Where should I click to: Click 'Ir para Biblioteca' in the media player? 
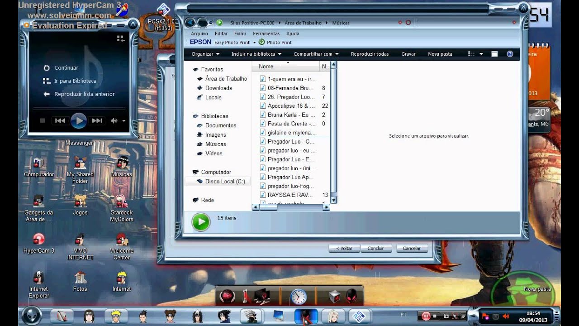(75, 81)
